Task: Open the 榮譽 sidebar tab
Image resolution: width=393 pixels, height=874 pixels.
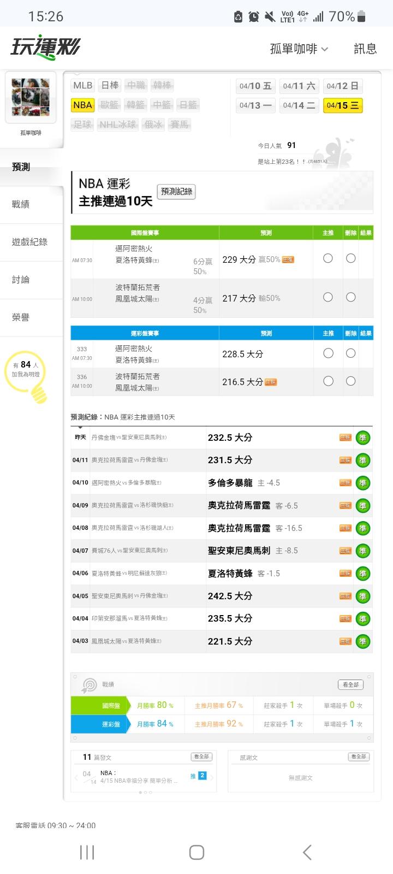Action: pyautogui.click(x=31, y=317)
